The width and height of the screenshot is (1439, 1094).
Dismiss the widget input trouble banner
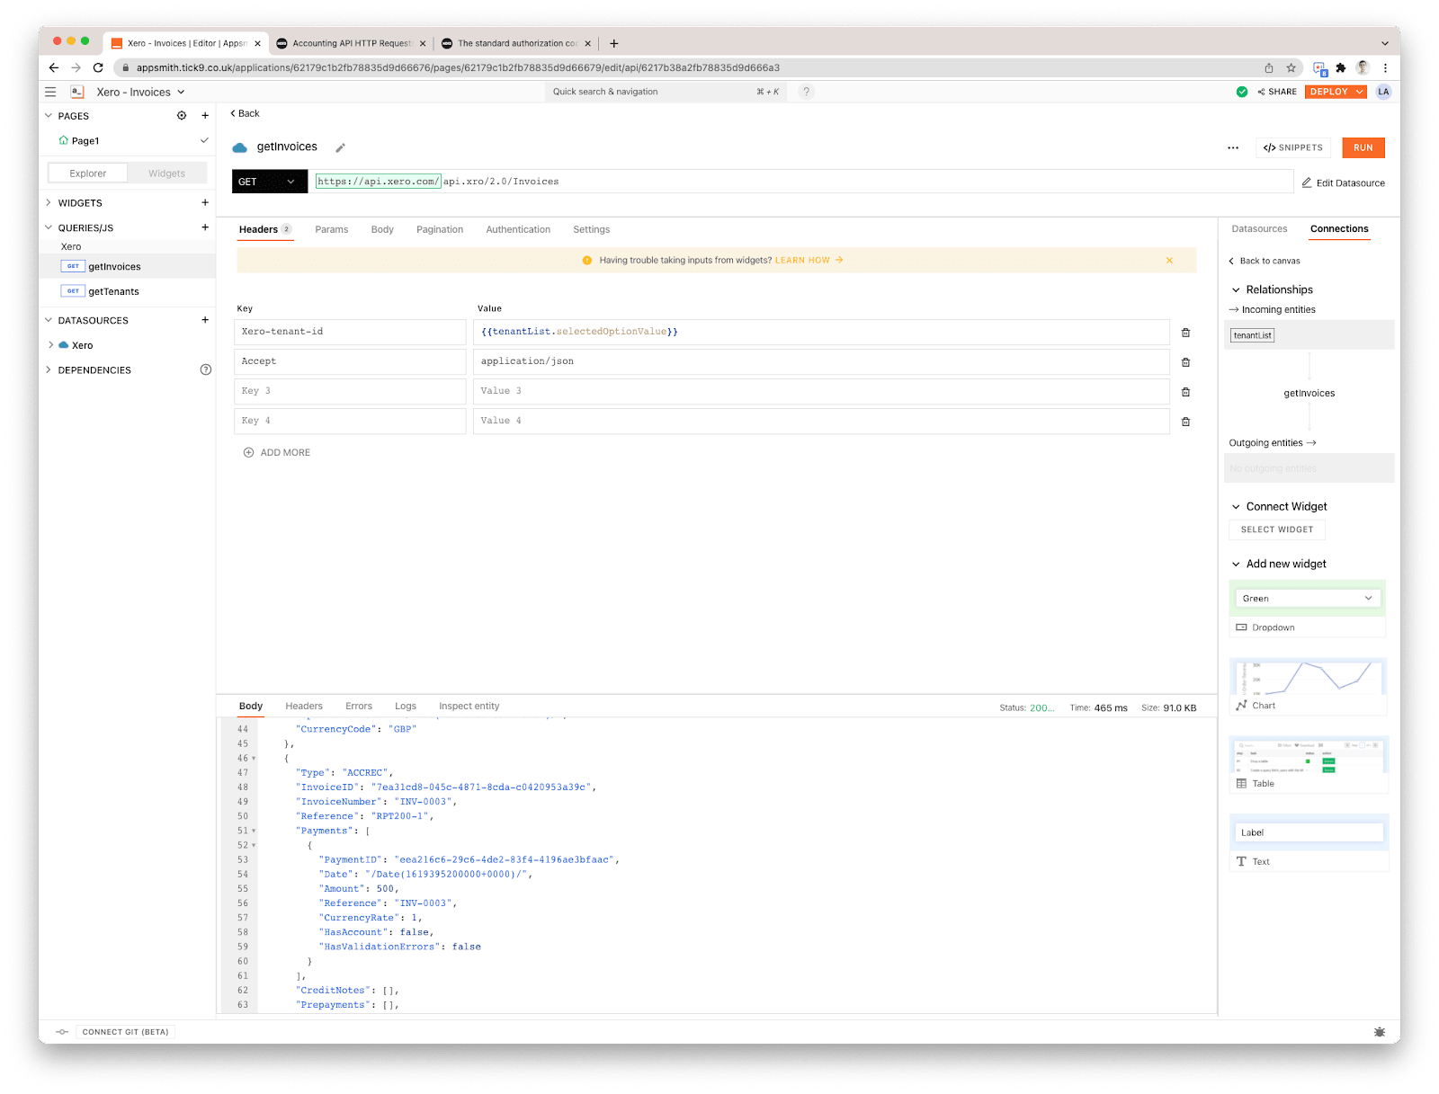(x=1169, y=261)
